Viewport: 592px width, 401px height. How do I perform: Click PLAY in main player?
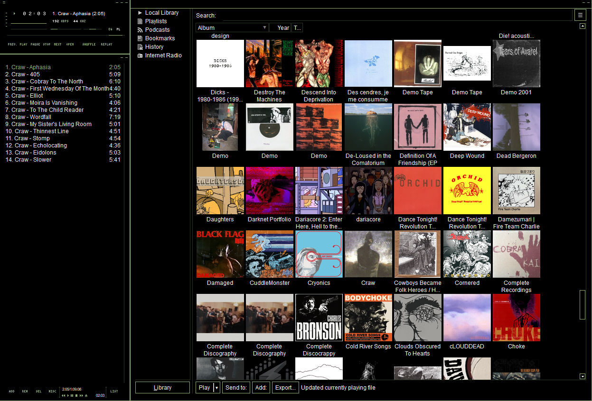click(23, 45)
